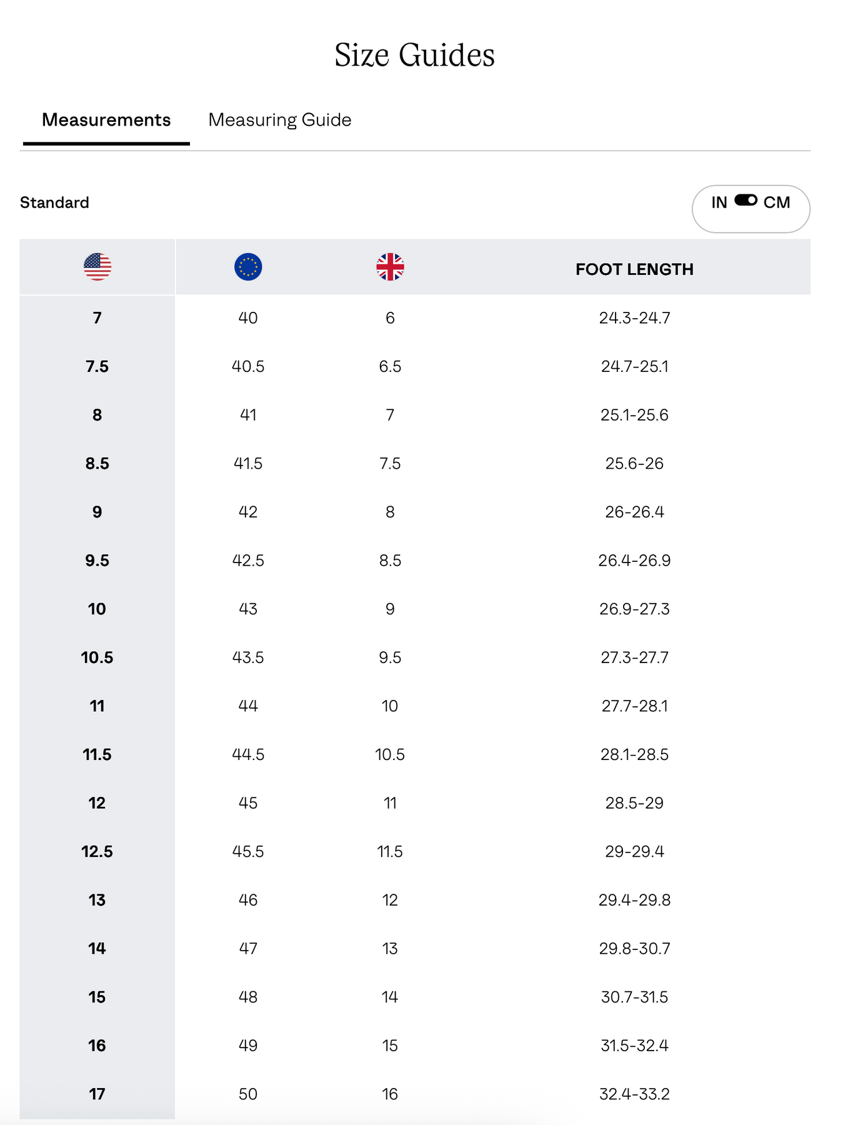843x1125 pixels.
Task: Select US size 13 cell
Action: (97, 900)
